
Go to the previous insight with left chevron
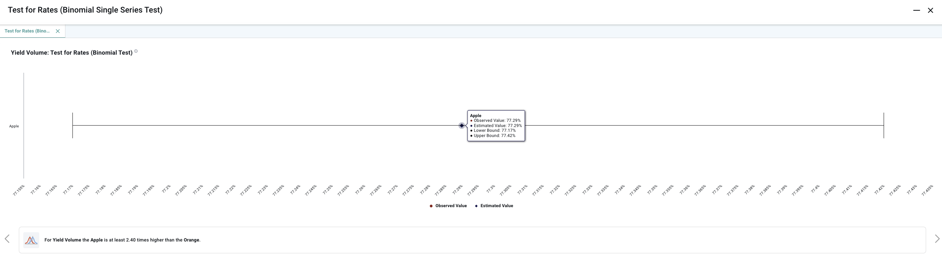(7, 239)
